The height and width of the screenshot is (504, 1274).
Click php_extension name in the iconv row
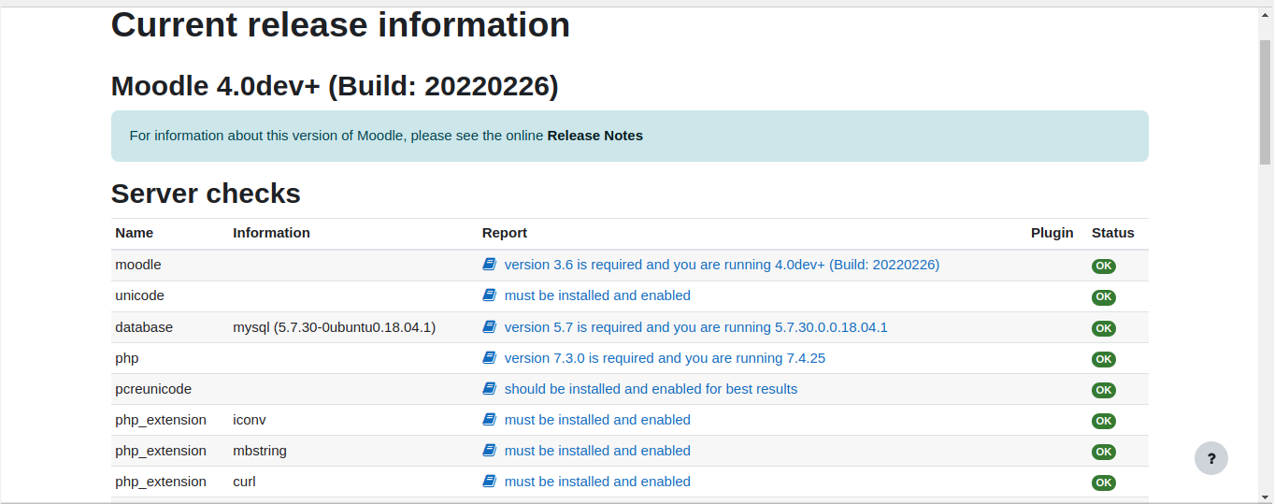(x=161, y=420)
